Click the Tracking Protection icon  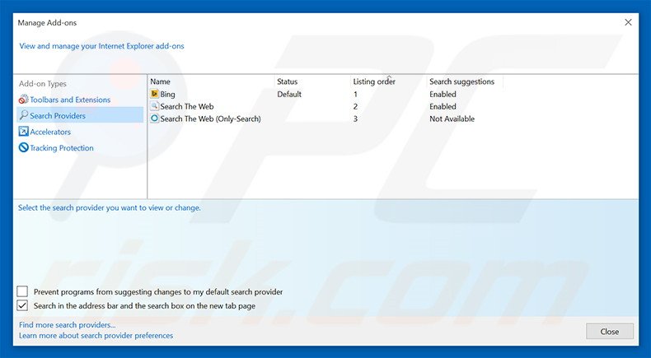(x=23, y=147)
